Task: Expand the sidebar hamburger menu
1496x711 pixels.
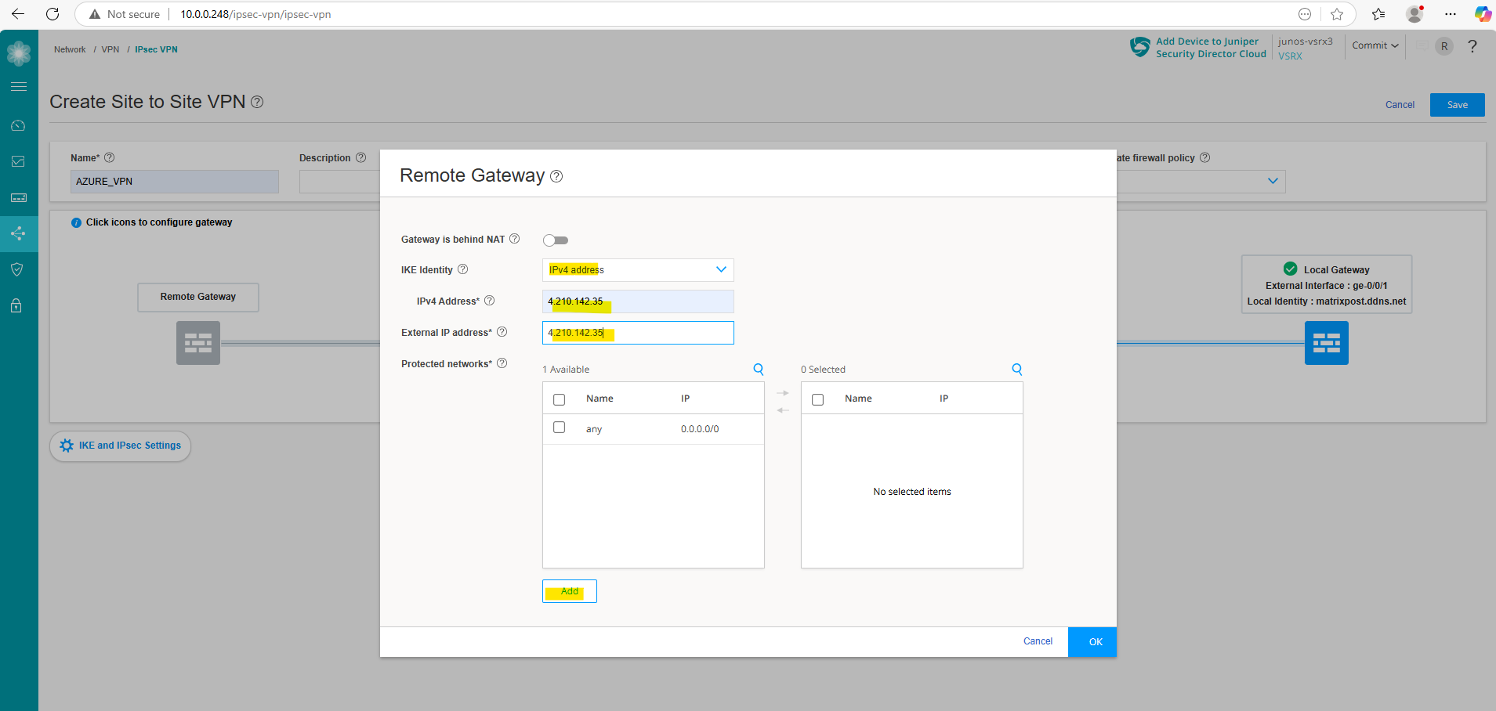Action: [x=19, y=86]
